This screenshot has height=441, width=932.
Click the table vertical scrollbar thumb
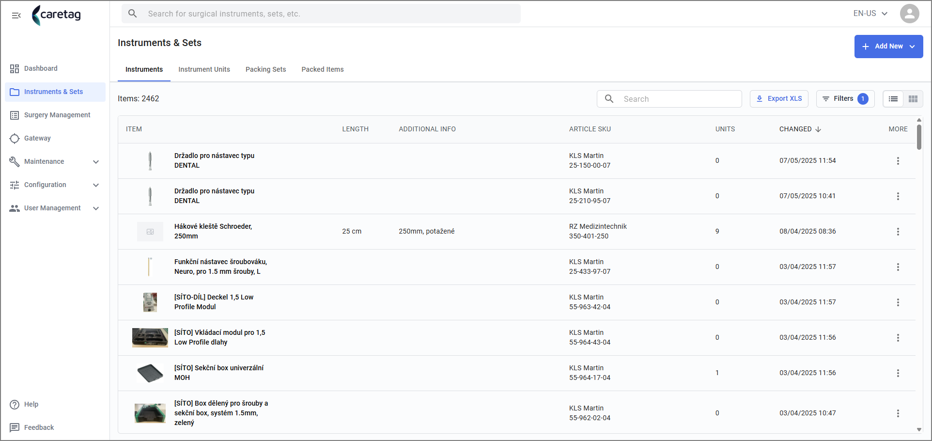click(x=919, y=137)
